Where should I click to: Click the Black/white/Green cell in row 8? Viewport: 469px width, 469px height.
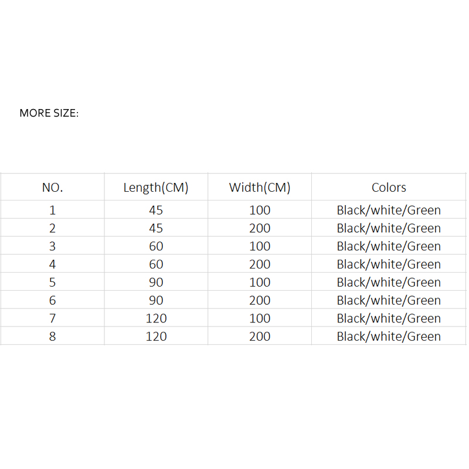click(389, 336)
